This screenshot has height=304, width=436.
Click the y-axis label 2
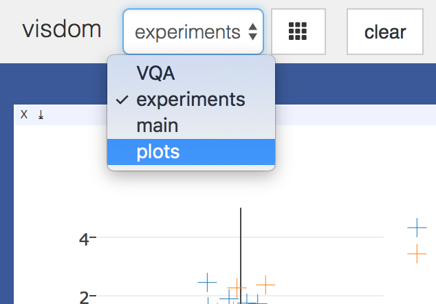[84, 297]
